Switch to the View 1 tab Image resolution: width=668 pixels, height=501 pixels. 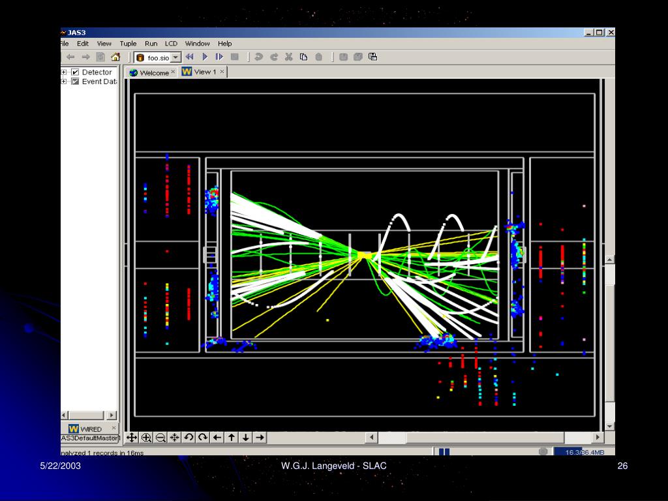204,72
